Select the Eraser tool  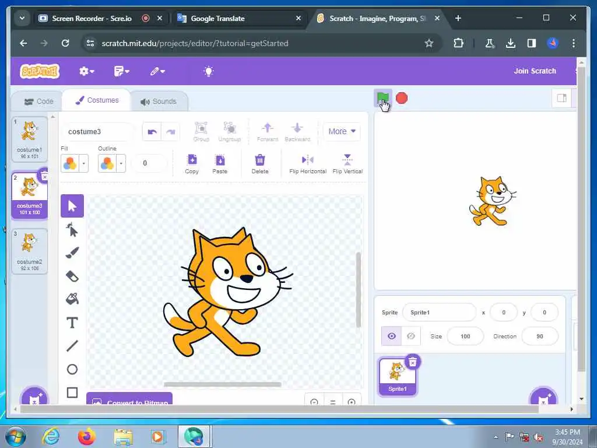tap(72, 276)
